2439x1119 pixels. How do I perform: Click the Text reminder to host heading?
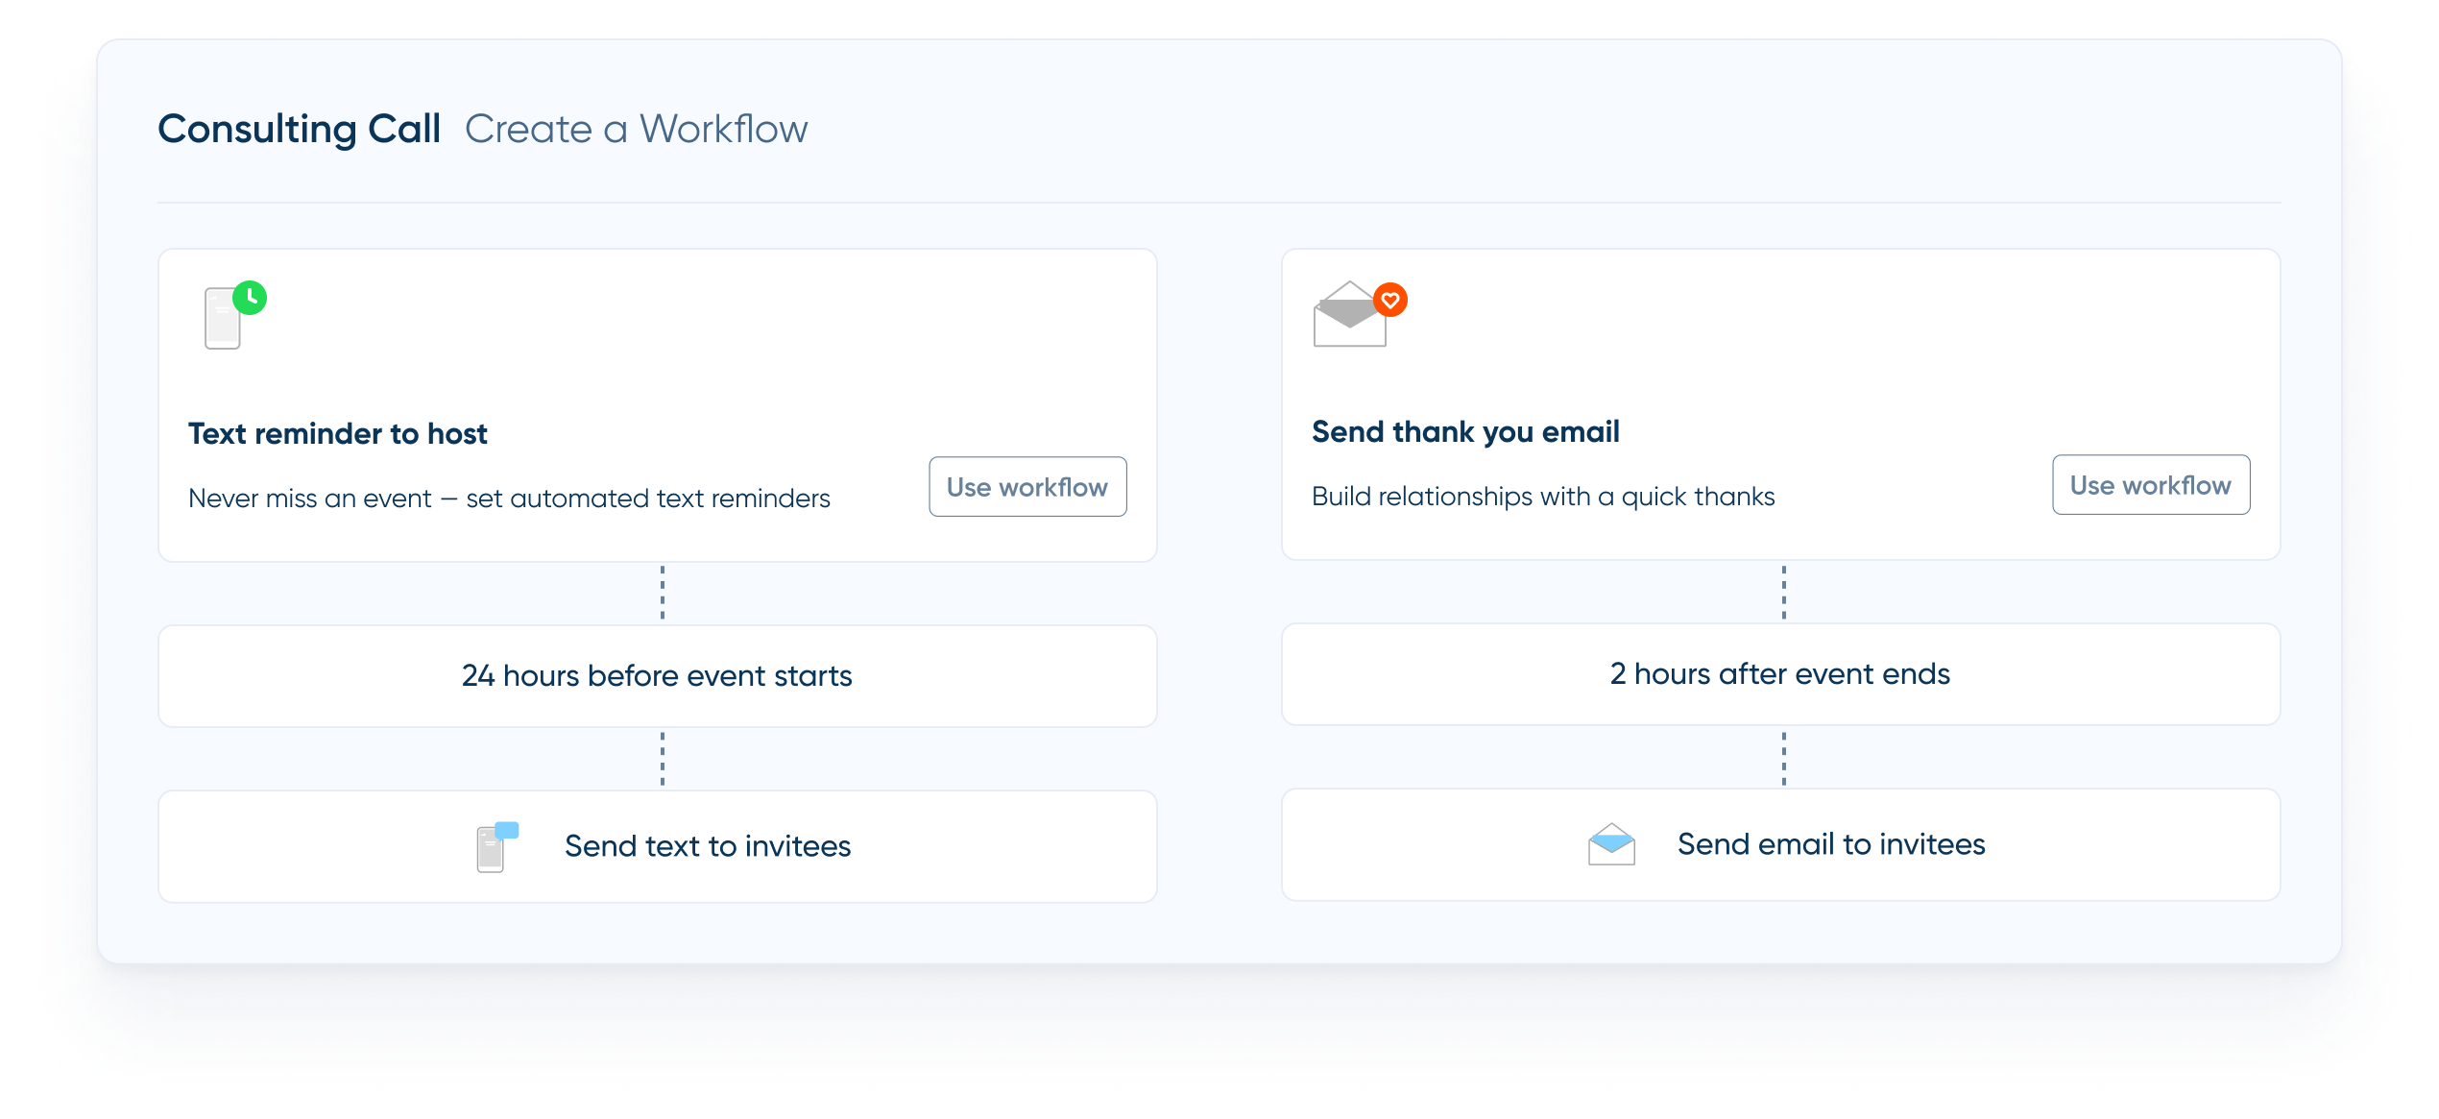point(338,434)
